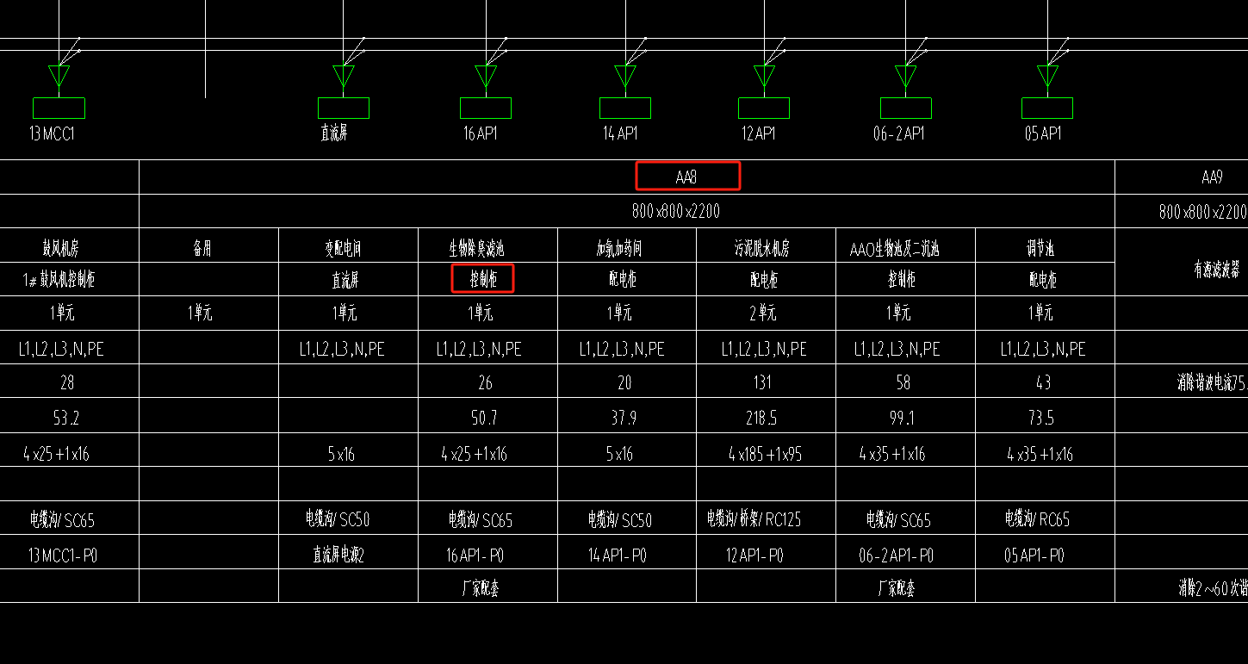The image size is (1248, 664).
Task: Select the green rectangle above 14AP1
Action: pos(625,108)
